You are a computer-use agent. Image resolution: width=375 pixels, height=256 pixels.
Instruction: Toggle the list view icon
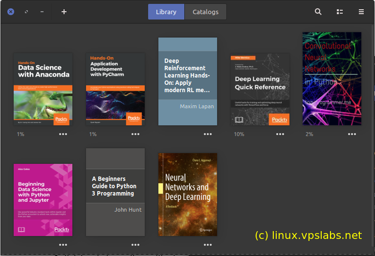[340, 12]
